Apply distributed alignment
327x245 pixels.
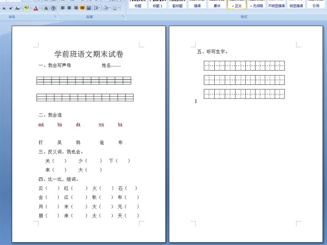[89, 8]
